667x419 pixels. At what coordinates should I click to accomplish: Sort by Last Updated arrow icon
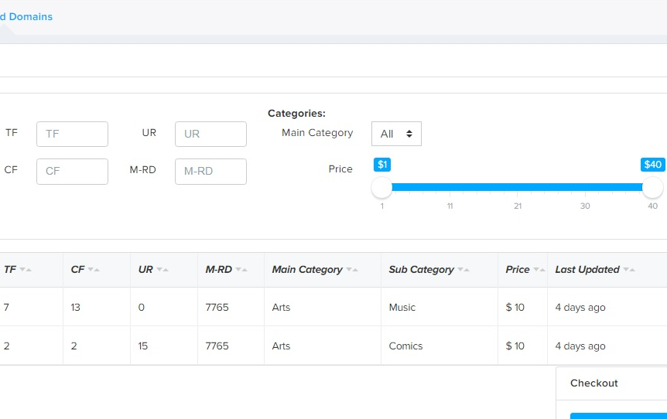click(x=629, y=270)
